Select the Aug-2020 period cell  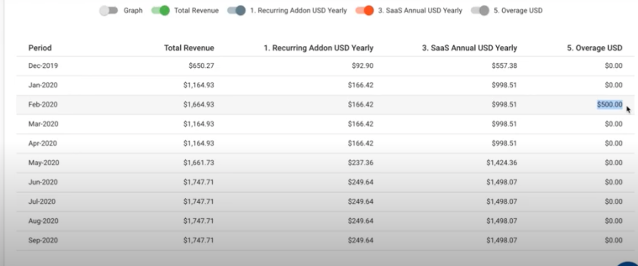43,221
